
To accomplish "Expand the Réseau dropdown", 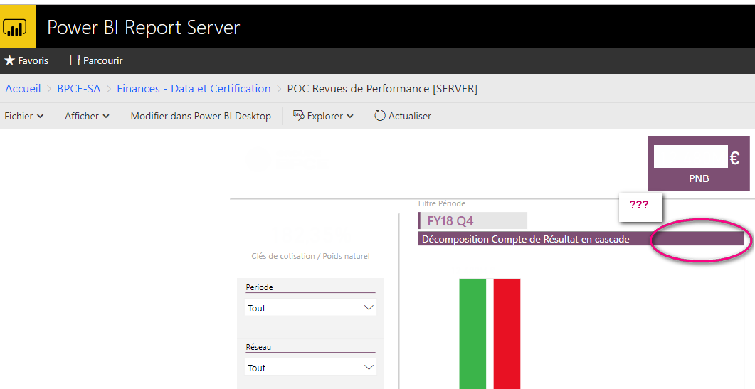I will (310, 368).
